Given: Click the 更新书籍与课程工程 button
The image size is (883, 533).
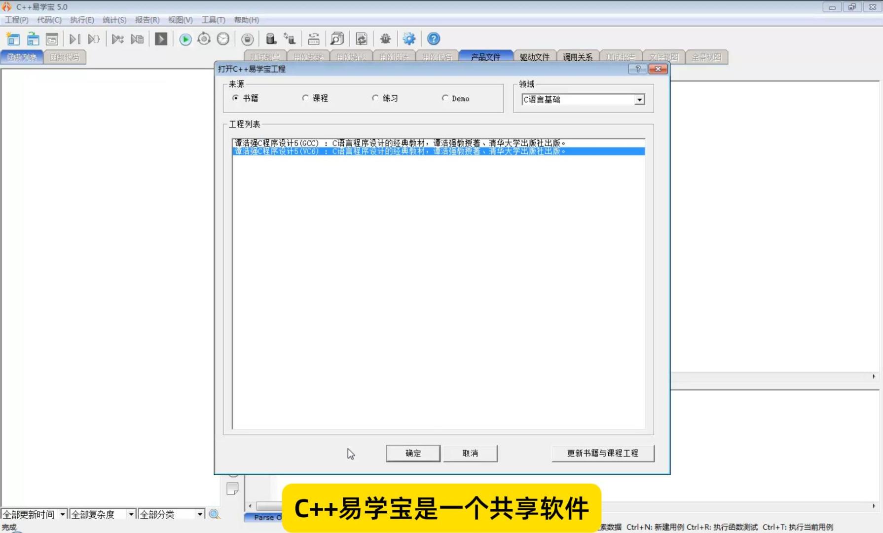Looking at the screenshot, I should [603, 453].
